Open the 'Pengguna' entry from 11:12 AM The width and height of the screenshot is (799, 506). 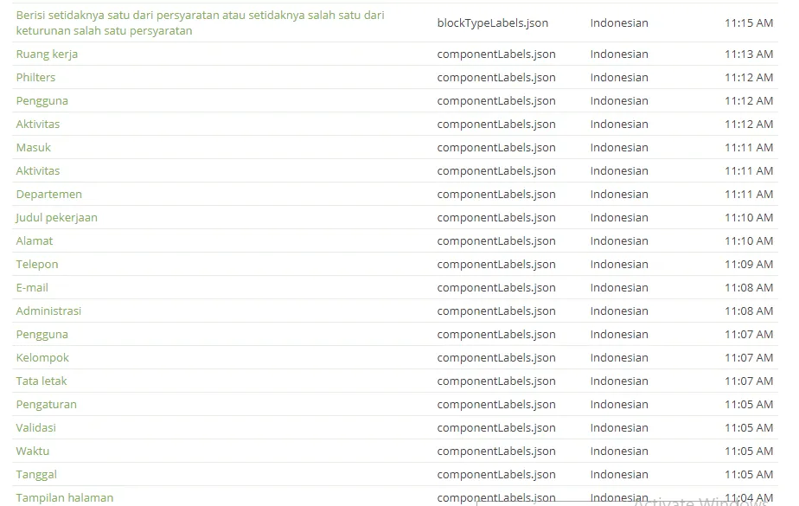pyautogui.click(x=42, y=101)
